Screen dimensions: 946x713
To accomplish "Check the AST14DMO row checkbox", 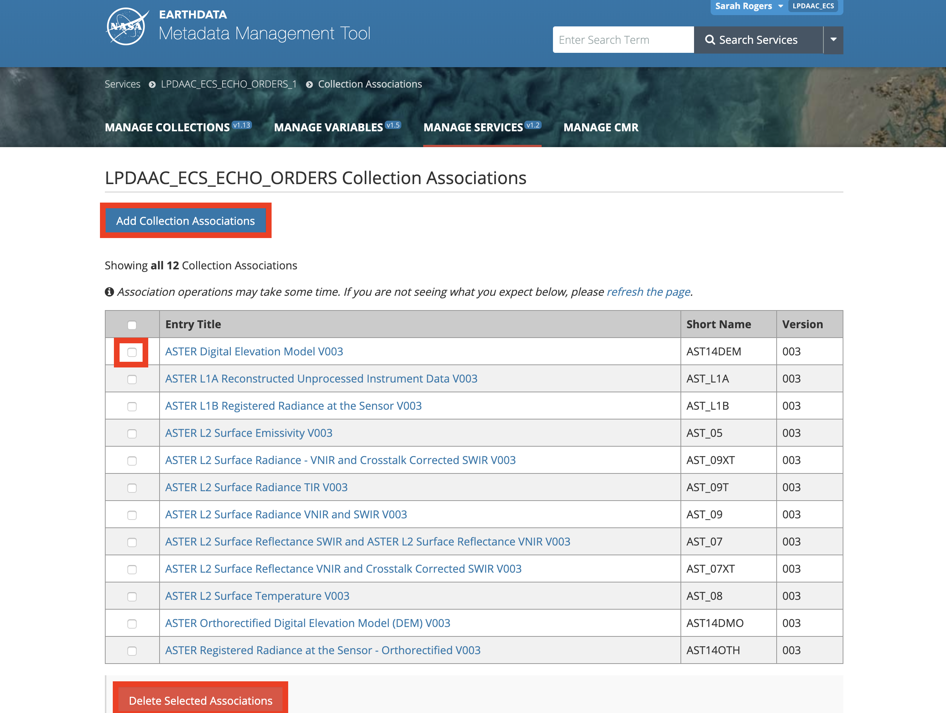I will 132,624.
